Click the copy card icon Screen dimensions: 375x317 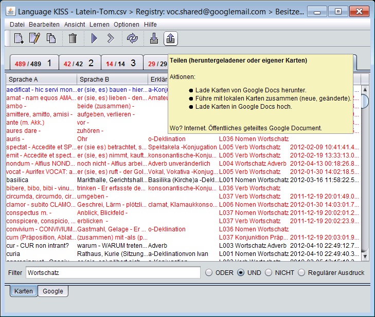click(51, 38)
